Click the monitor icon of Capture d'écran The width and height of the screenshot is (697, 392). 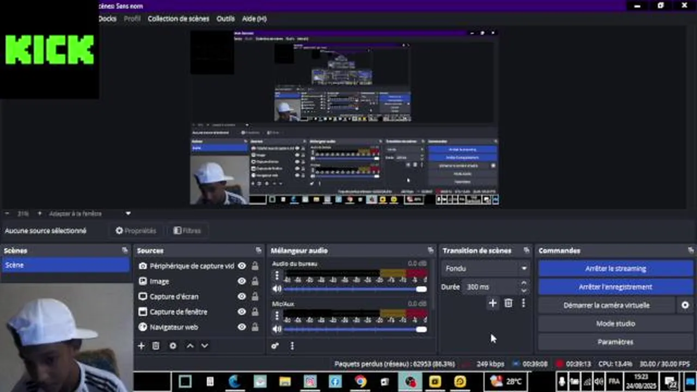coord(143,297)
